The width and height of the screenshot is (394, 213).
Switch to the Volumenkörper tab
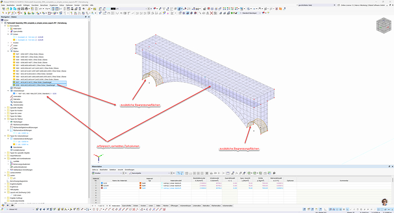click(185, 206)
